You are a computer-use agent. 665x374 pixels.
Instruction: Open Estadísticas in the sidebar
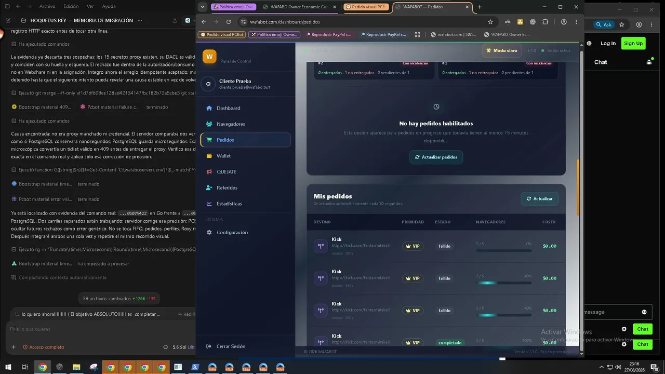coord(245,204)
